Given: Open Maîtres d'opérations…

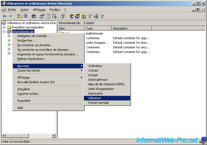Looking at the screenshot, I should (48, 59).
